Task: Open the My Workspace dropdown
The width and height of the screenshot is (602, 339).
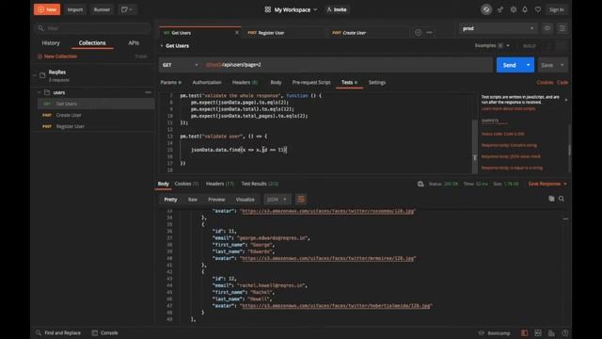Action: point(295,9)
